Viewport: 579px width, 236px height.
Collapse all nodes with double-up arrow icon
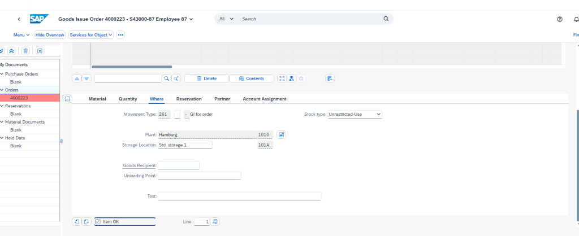11,51
